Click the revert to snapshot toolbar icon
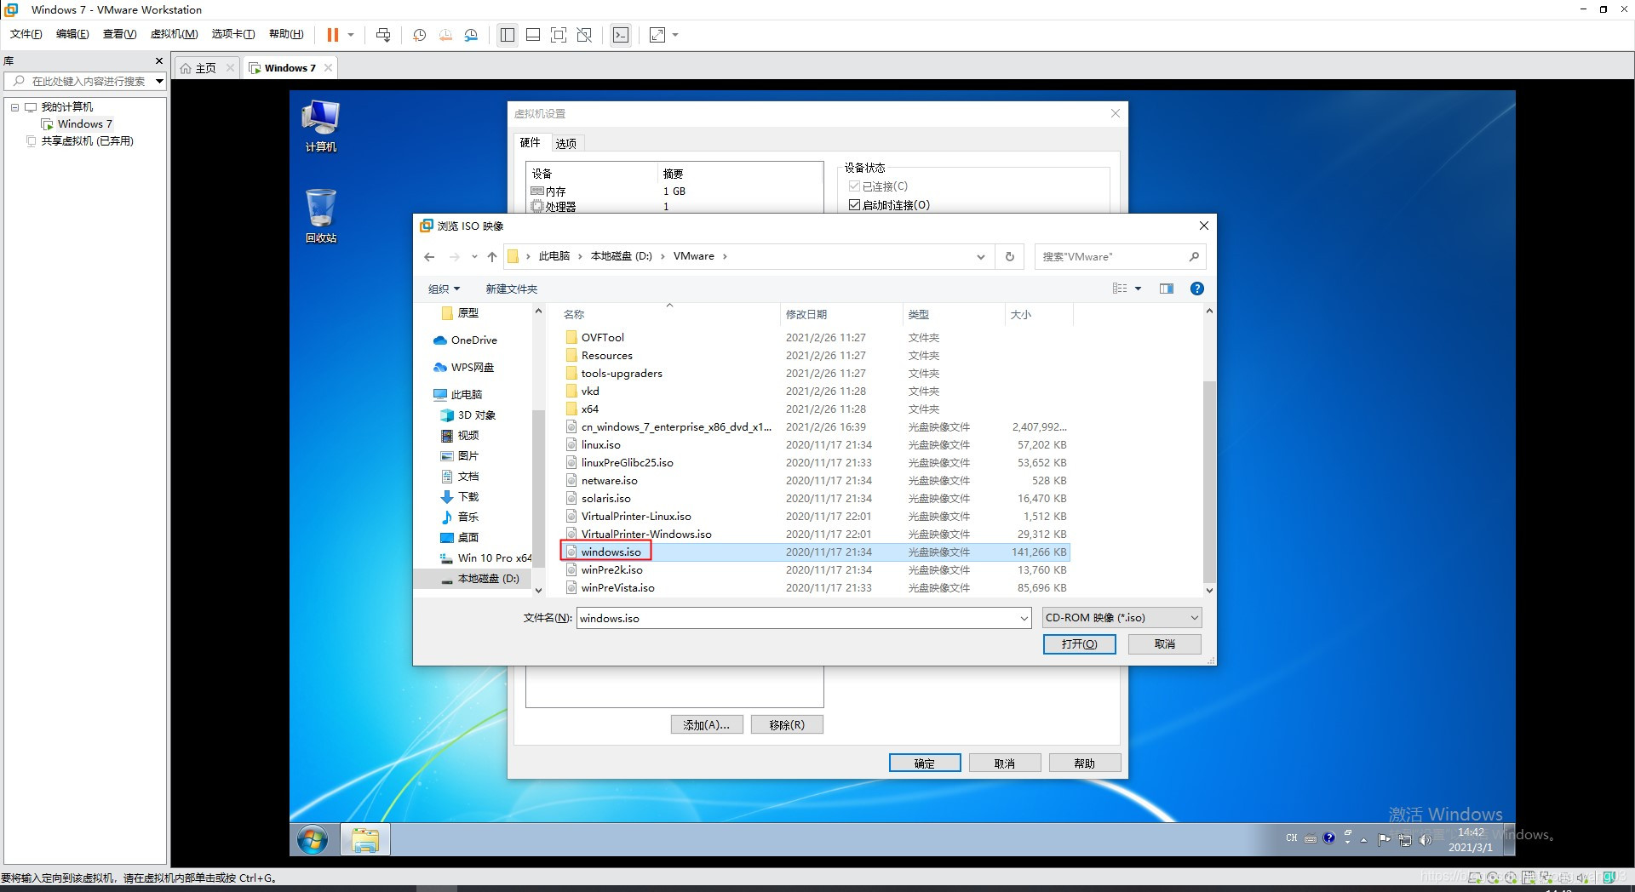 (445, 35)
